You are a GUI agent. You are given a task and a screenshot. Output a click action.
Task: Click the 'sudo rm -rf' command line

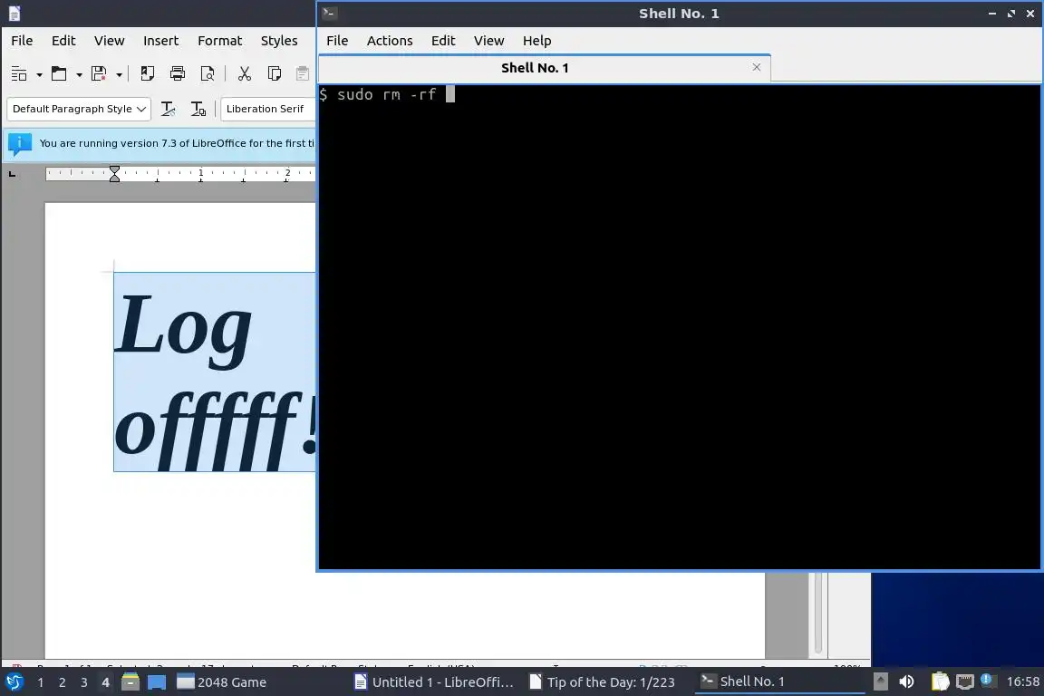pos(386,94)
